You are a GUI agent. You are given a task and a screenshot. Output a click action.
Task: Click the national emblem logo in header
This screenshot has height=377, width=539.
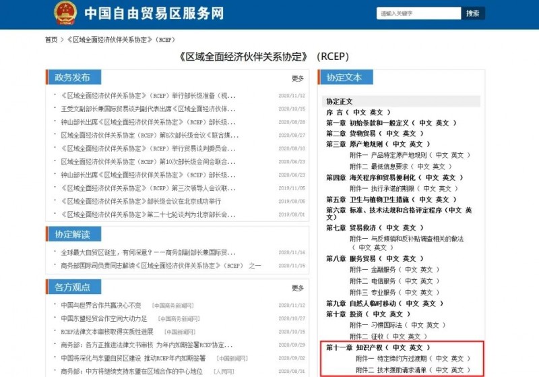pyautogui.click(x=65, y=13)
